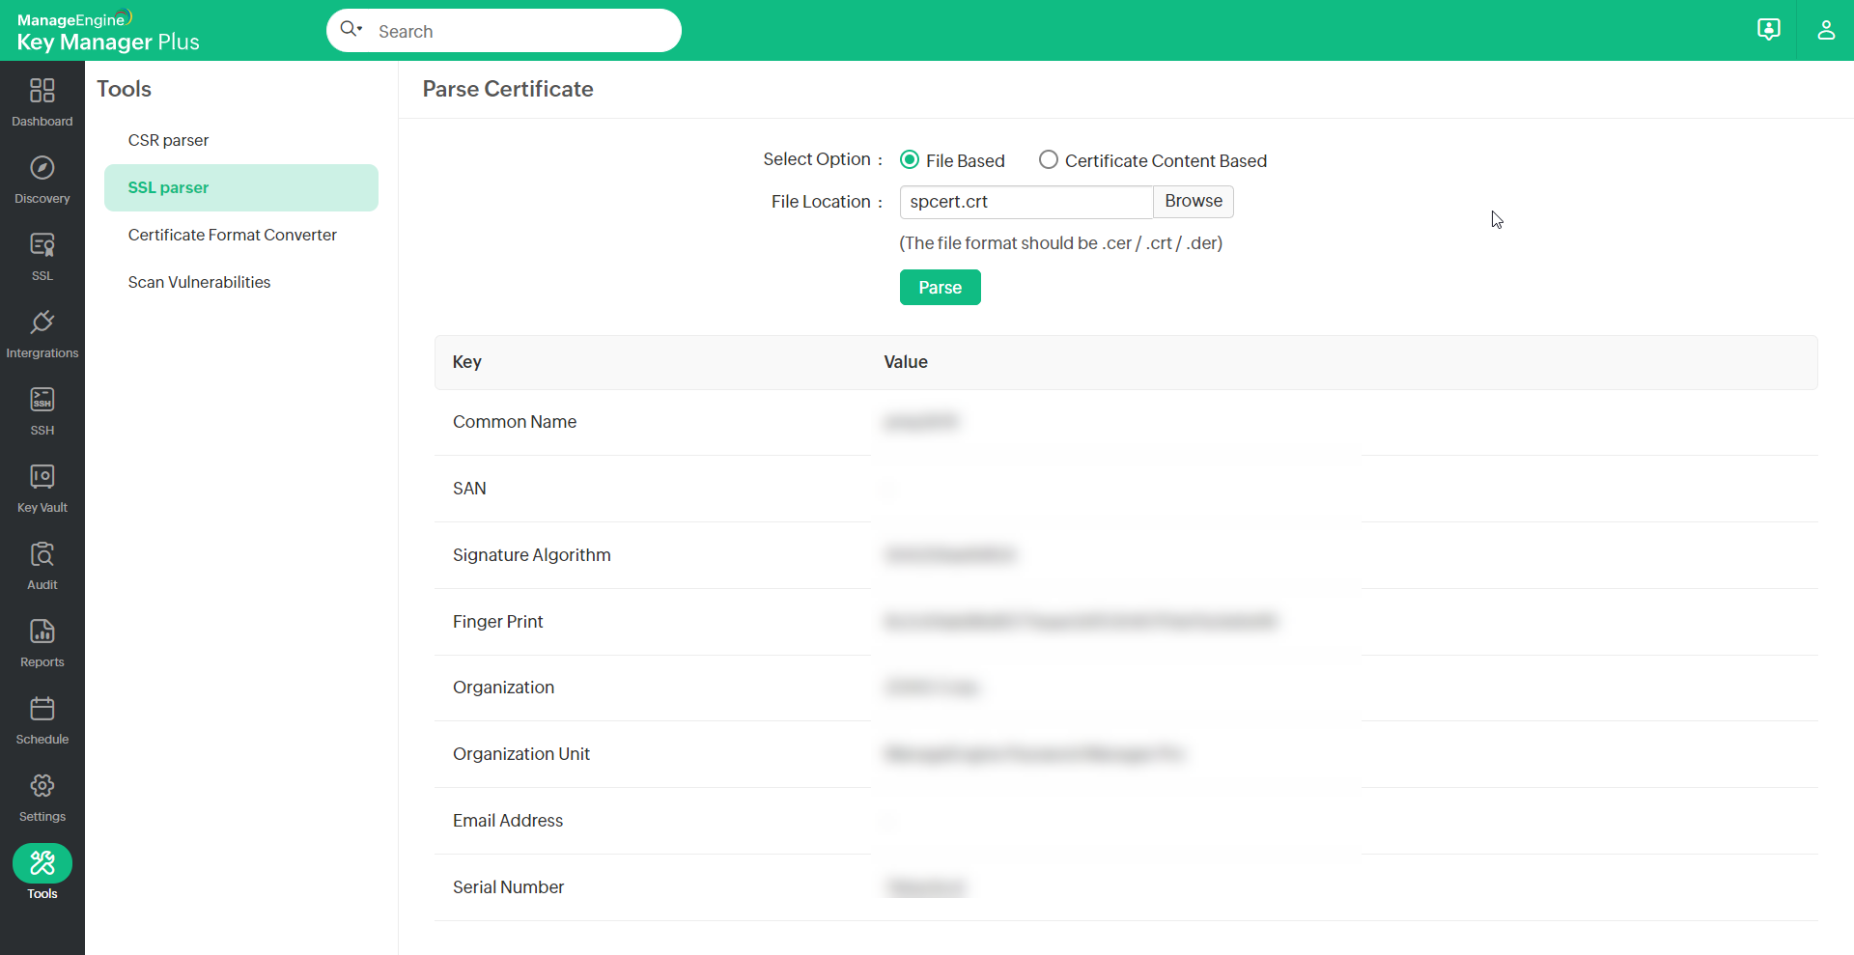Open SSH section icon
This screenshot has height=955, width=1854.
point(42,400)
